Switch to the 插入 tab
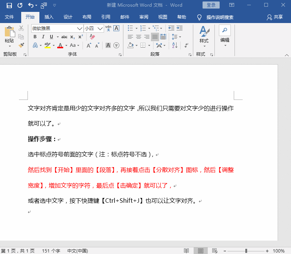291x254 pixels. (x=49, y=17)
